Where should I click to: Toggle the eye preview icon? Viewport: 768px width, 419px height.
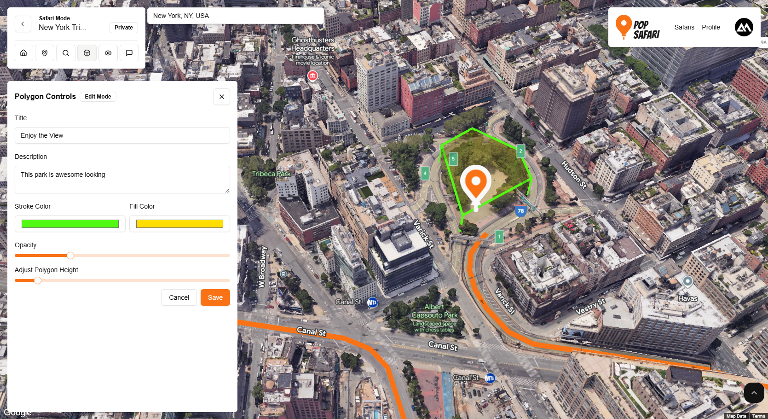pyautogui.click(x=108, y=53)
